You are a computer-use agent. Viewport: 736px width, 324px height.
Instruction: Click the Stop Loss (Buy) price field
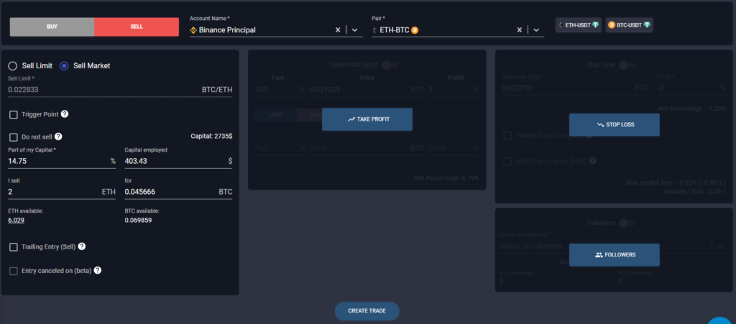tap(574, 88)
